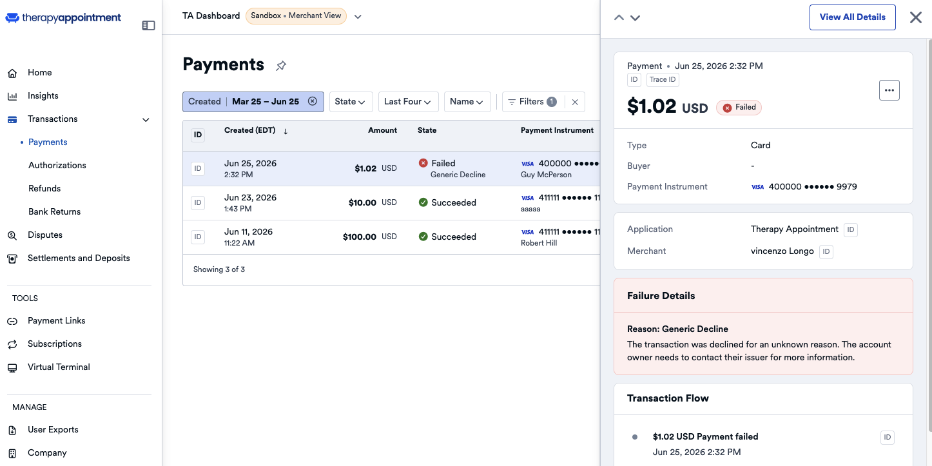Copy ID of the $1.02 payment row

[x=198, y=169]
